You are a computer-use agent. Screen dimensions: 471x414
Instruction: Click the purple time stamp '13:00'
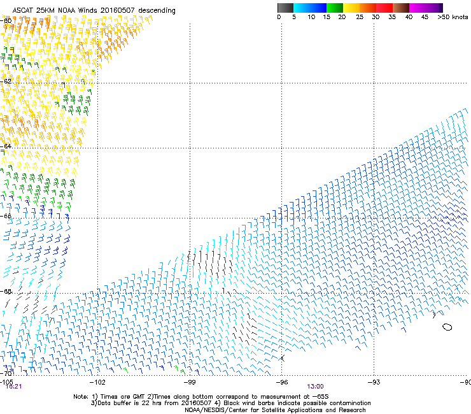[315, 387]
